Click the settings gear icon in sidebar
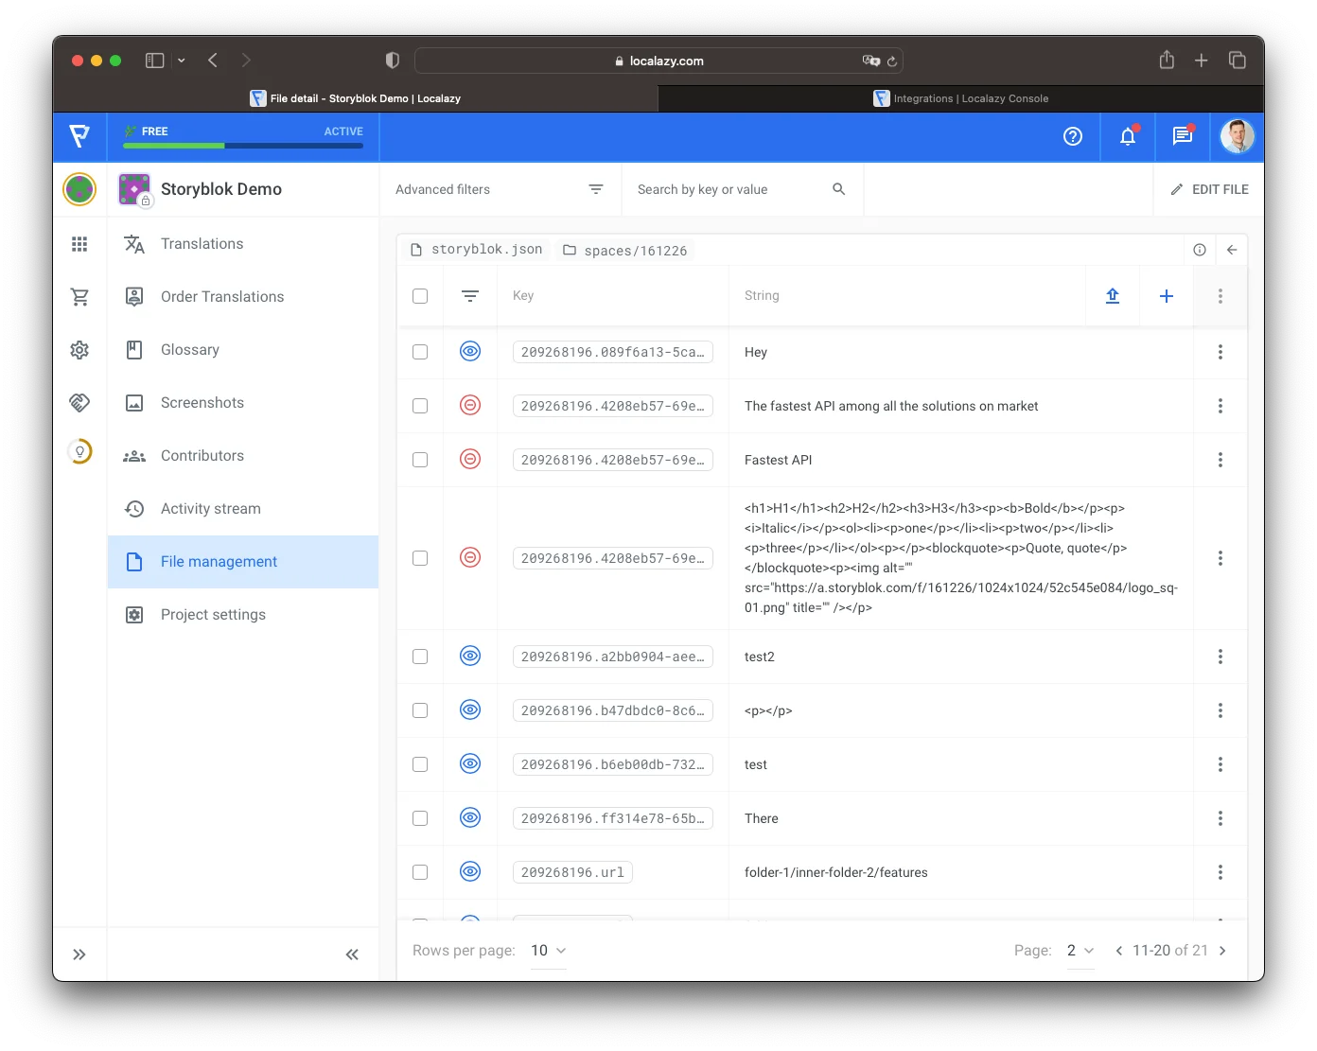This screenshot has width=1317, height=1051. 79,350
